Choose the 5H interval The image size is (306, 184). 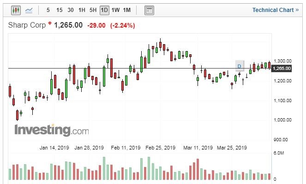[x=93, y=10]
